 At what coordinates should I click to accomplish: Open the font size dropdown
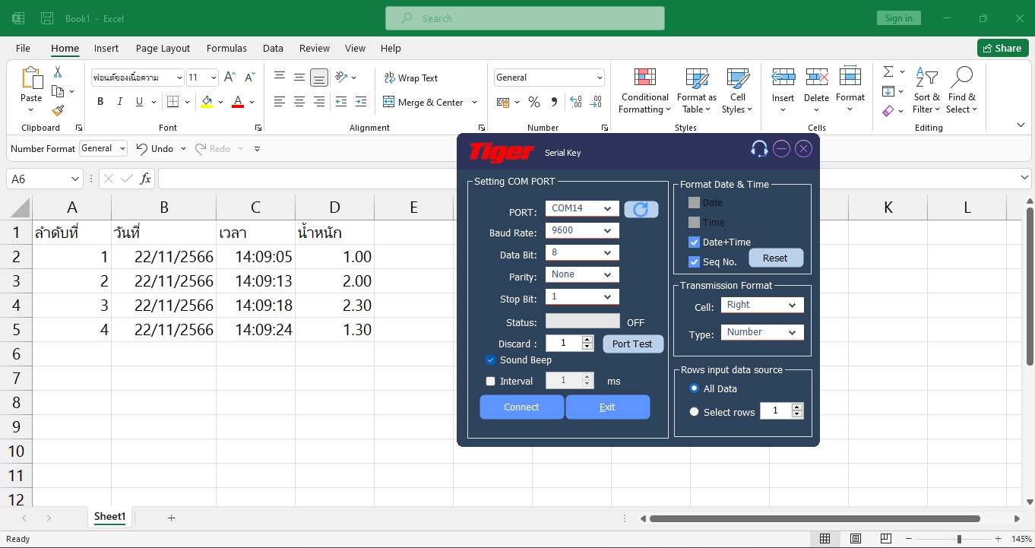pyautogui.click(x=214, y=78)
